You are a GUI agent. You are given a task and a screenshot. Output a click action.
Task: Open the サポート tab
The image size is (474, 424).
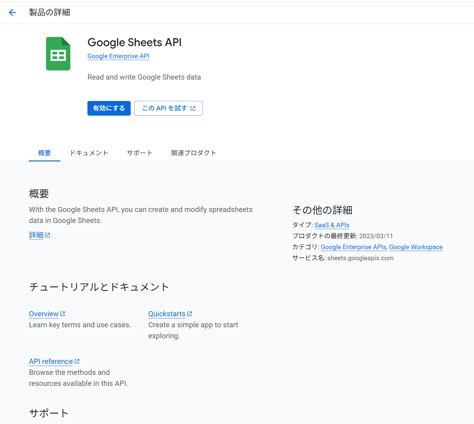(x=140, y=153)
